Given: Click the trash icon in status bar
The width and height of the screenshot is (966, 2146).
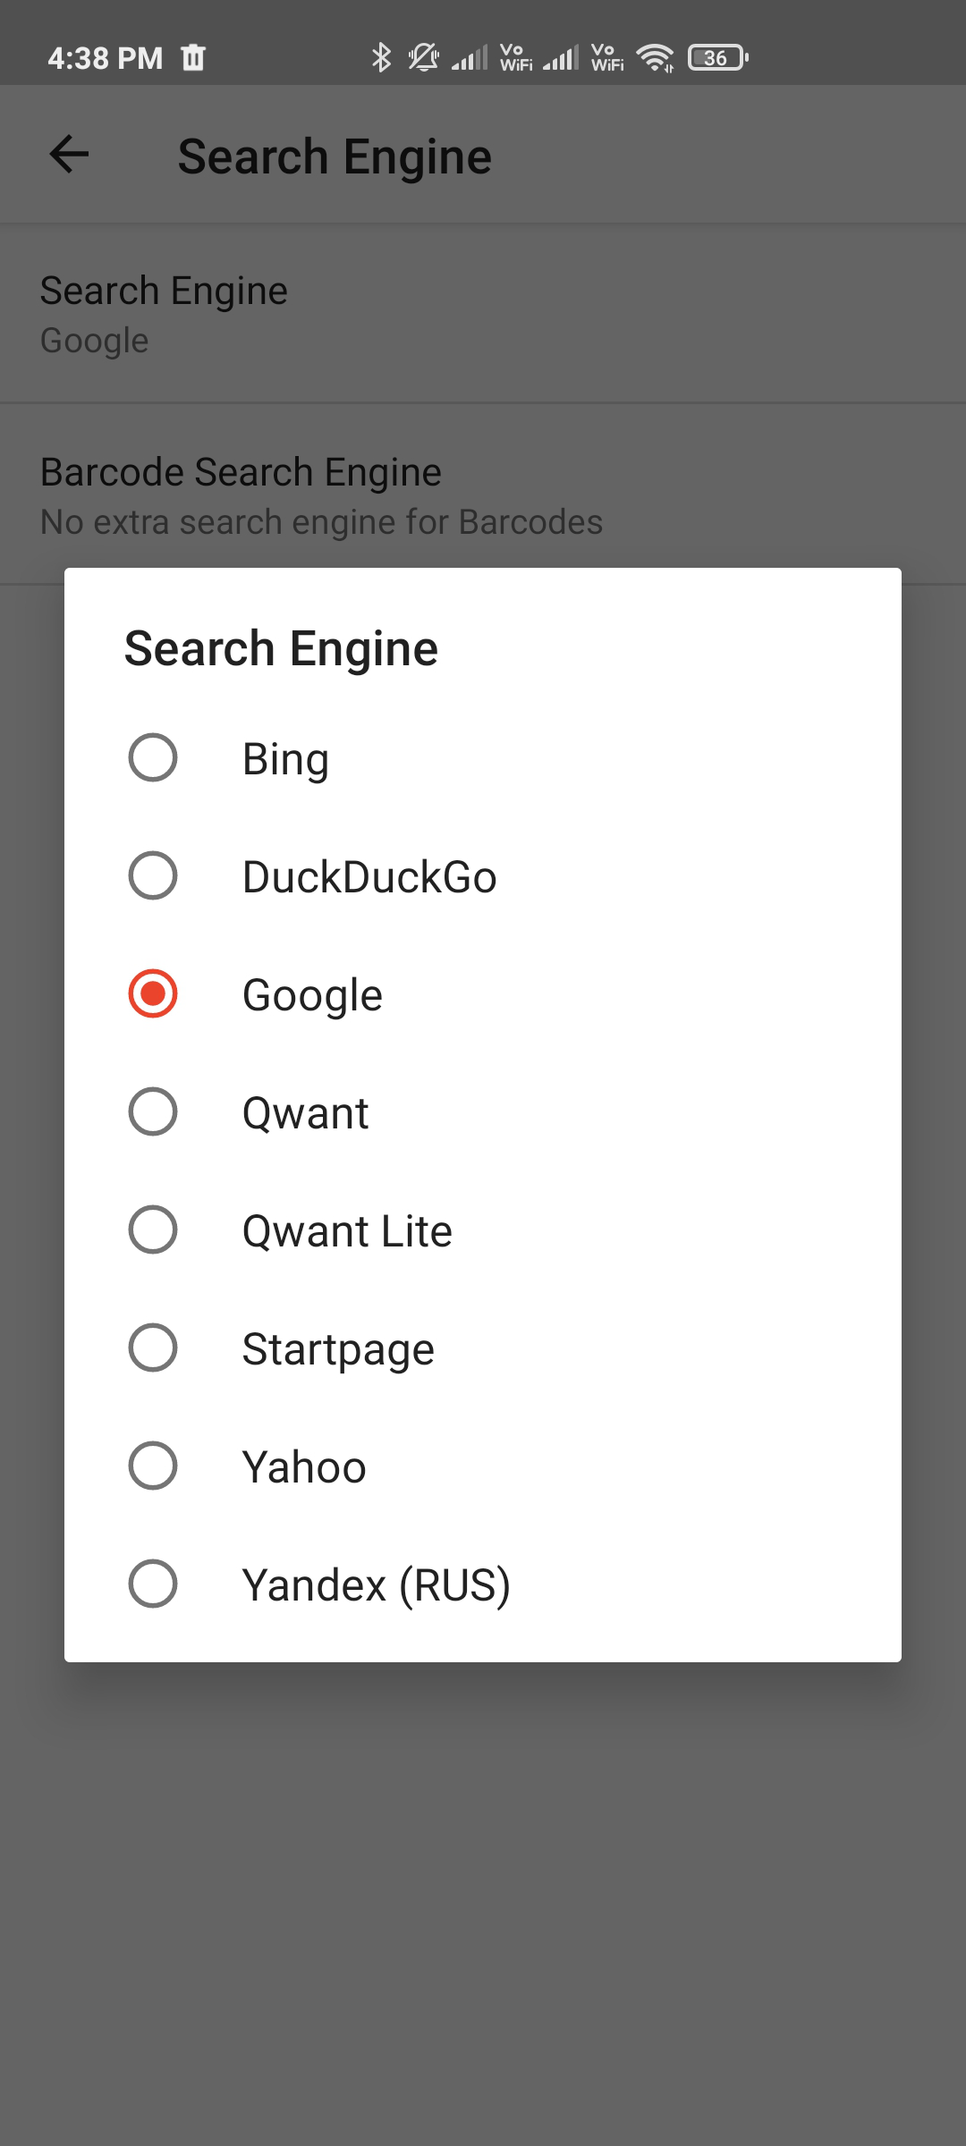Looking at the screenshot, I should click(x=192, y=57).
